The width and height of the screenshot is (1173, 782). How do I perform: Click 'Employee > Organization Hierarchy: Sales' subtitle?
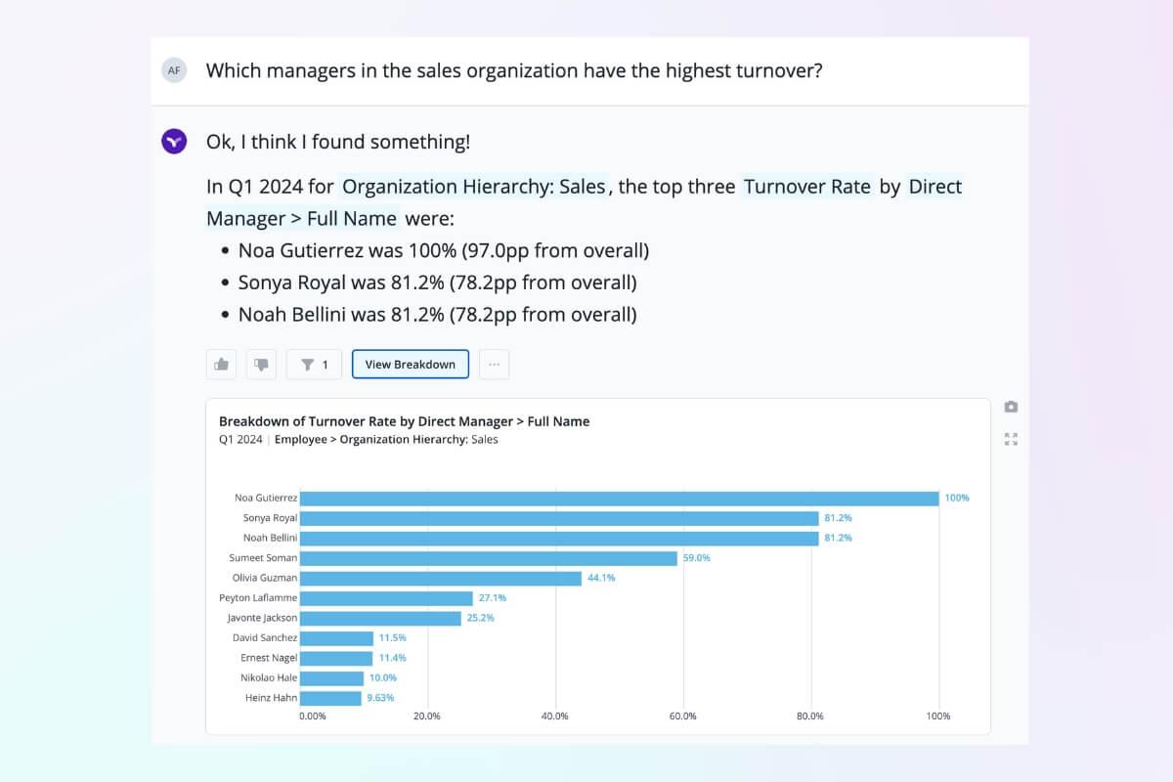(386, 440)
